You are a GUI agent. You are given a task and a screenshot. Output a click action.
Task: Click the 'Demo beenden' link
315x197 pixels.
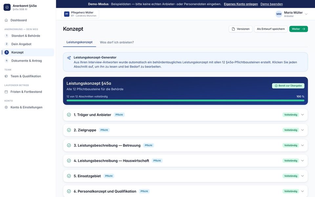coord(272,4)
